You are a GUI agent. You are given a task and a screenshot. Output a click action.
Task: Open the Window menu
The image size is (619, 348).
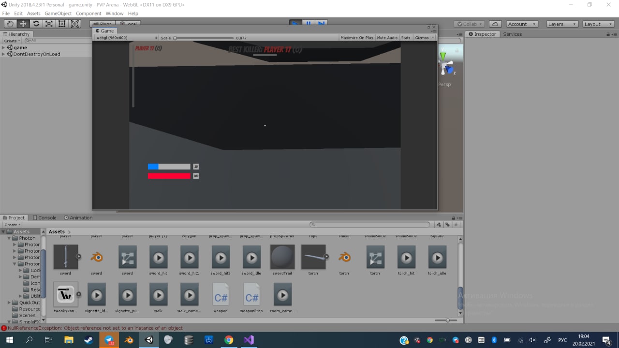pyautogui.click(x=115, y=14)
